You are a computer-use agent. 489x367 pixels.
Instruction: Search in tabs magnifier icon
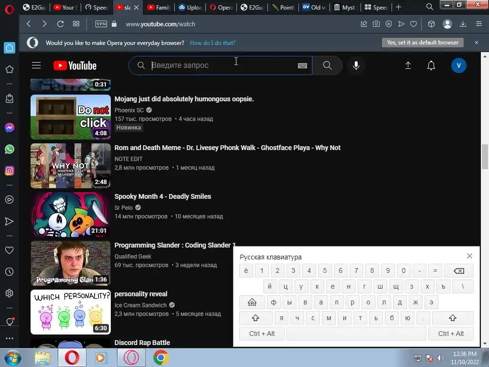coord(429,7)
